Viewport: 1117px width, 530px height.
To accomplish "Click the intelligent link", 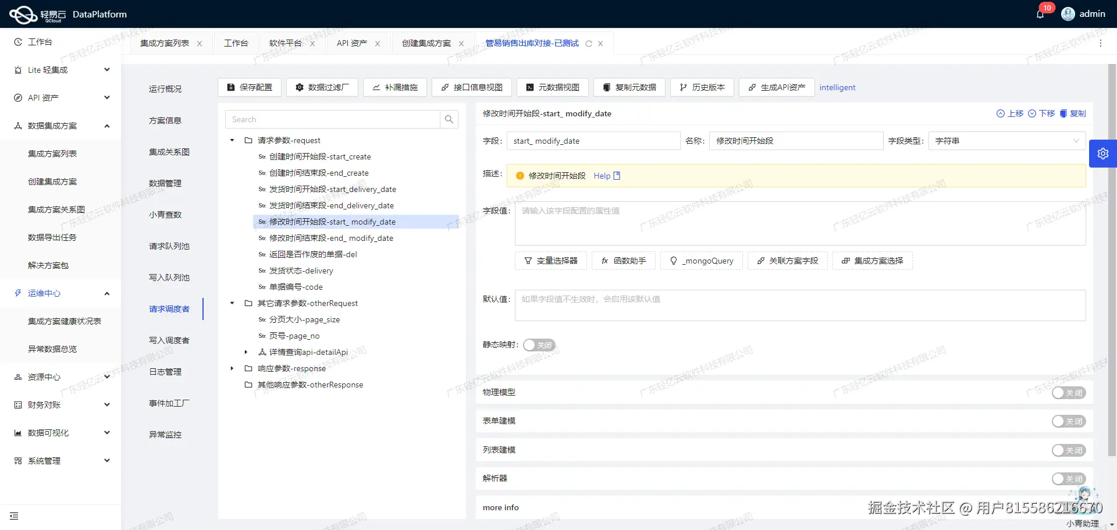I will [837, 87].
